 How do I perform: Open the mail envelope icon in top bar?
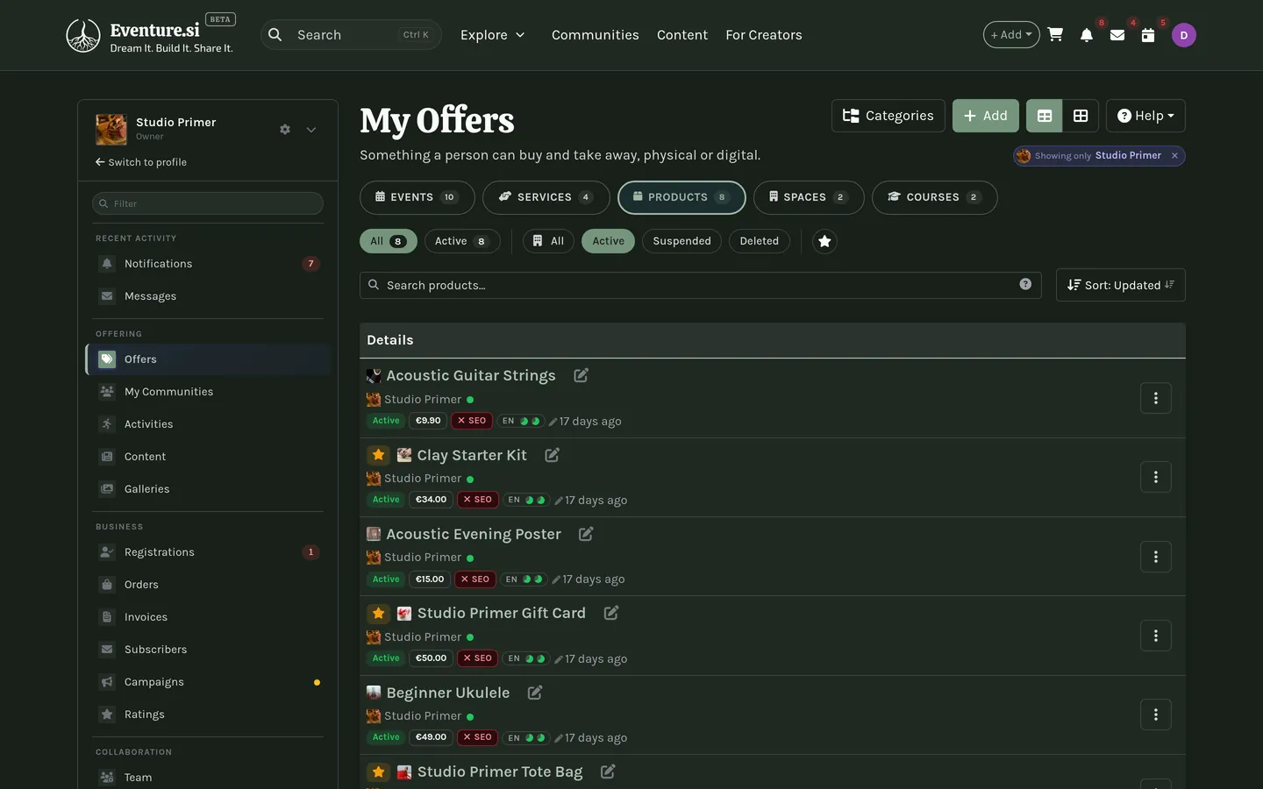pyautogui.click(x=1117, y=35)
